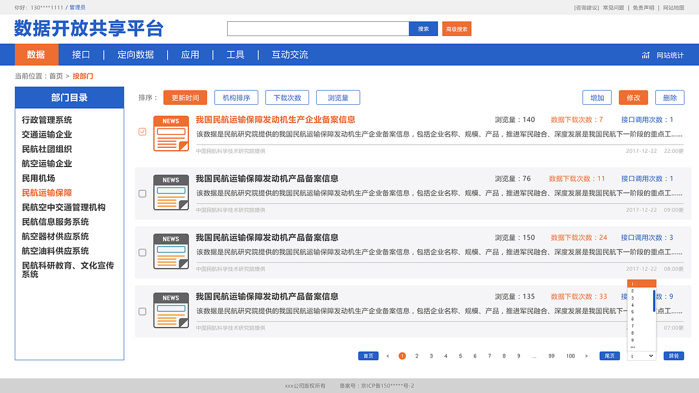Go to page 100 in pagination
Image resolution: width=699 pixels, height=393 pixels.
[570, 356]
